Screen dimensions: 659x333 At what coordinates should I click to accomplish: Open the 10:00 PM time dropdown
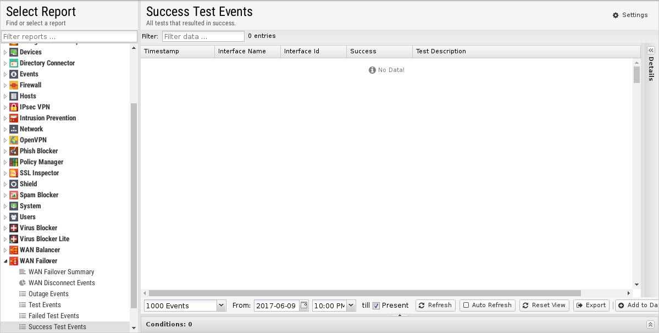(351, 306)
